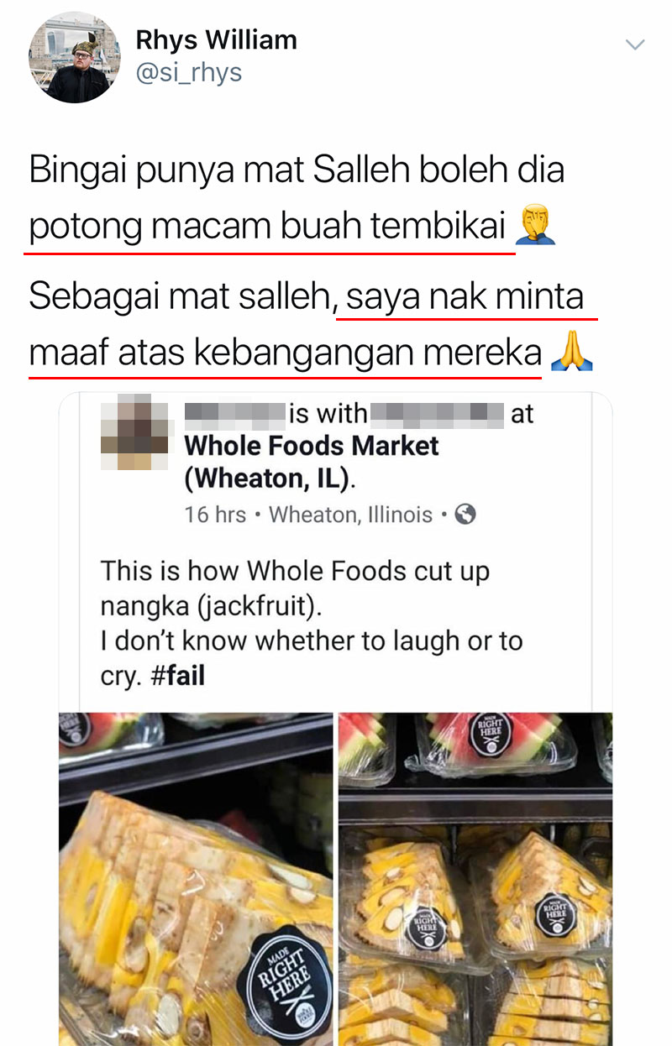This screenshot has width=672, height=1046.
Task: Open the left jackfruit photo
Action: (x=196, y=879)
